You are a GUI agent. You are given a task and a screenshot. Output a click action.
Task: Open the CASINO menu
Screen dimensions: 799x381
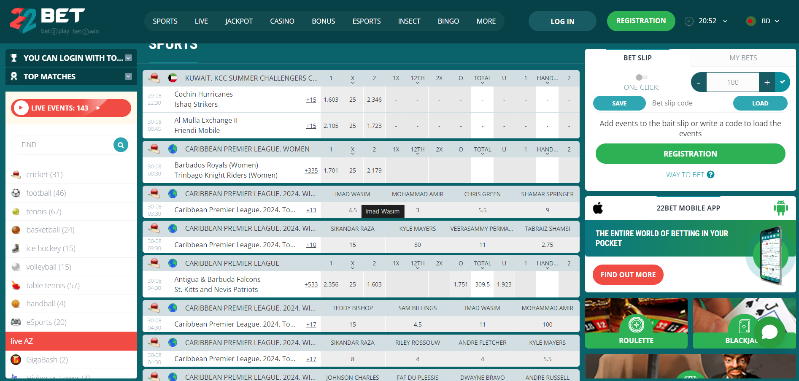(282, 21)
